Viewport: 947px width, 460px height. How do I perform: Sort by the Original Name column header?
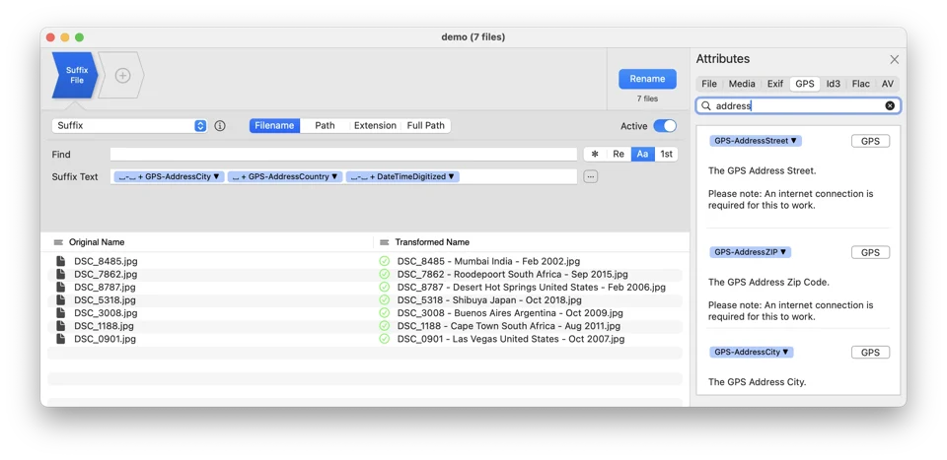[x=97, y=241]
